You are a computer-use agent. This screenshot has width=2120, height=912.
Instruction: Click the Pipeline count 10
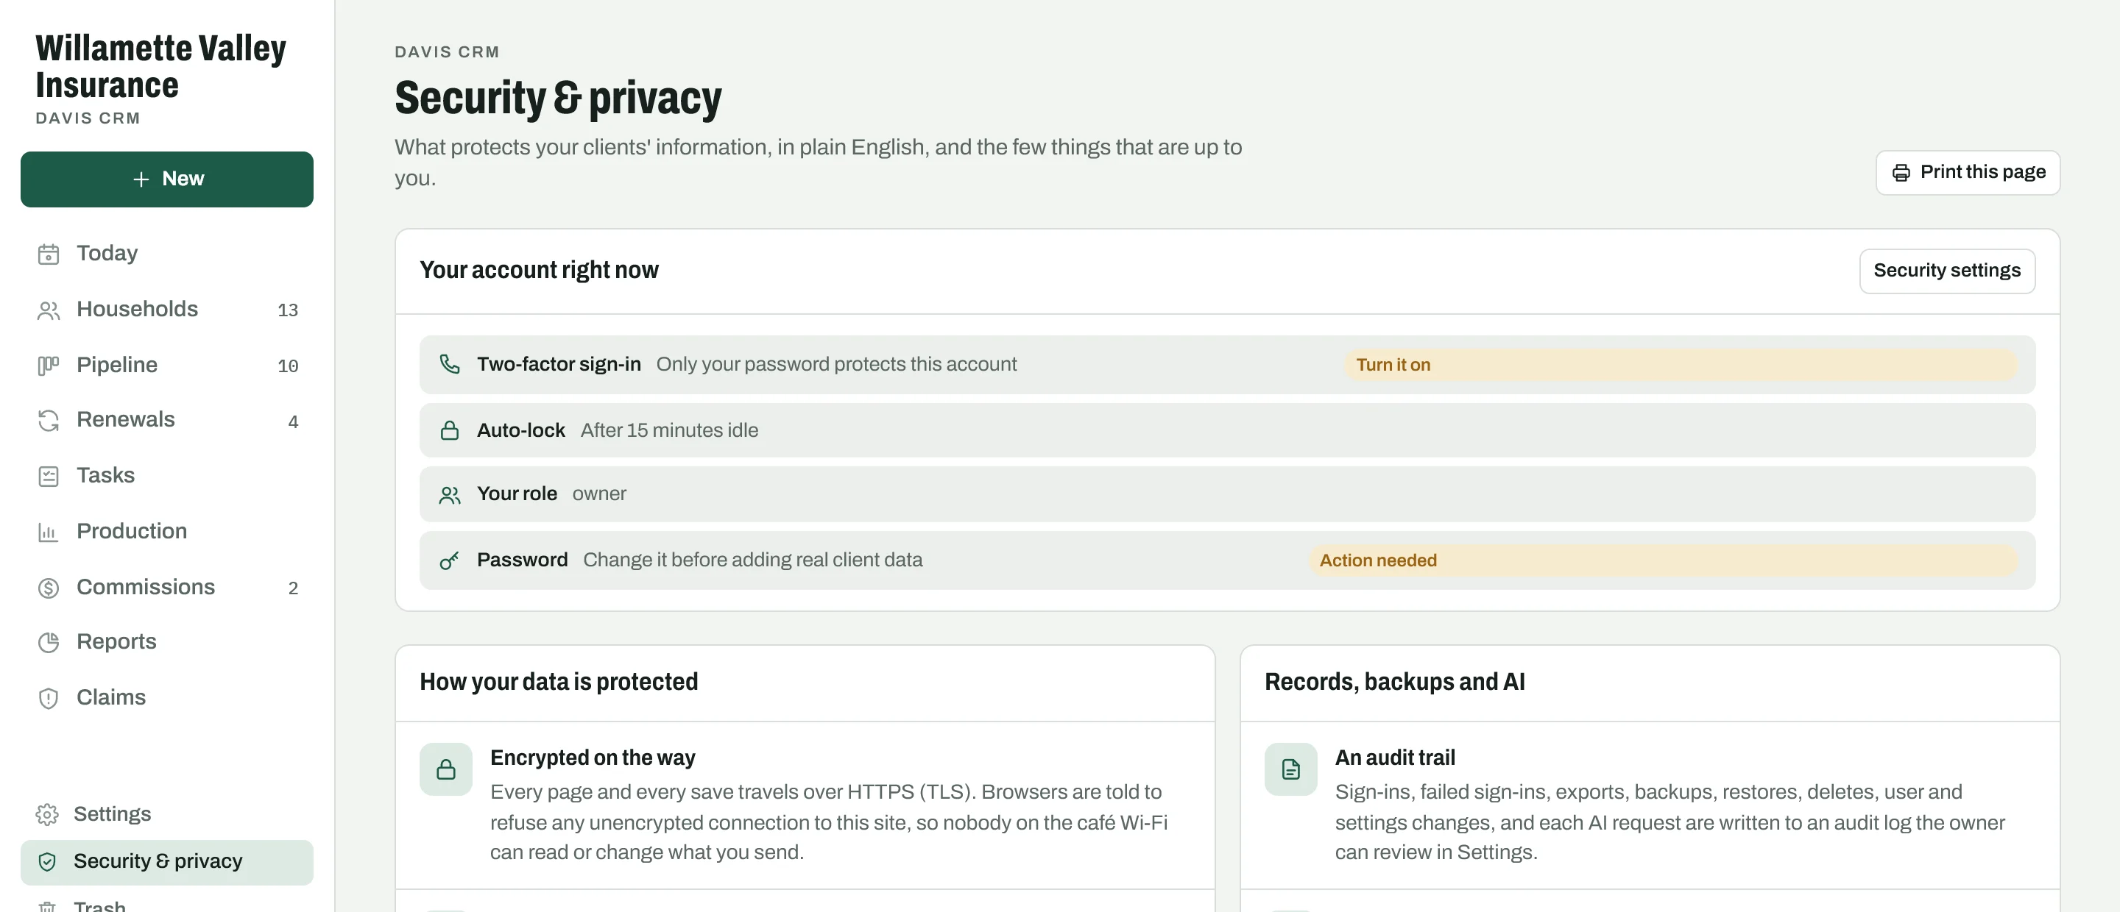(x=287, y=367)
